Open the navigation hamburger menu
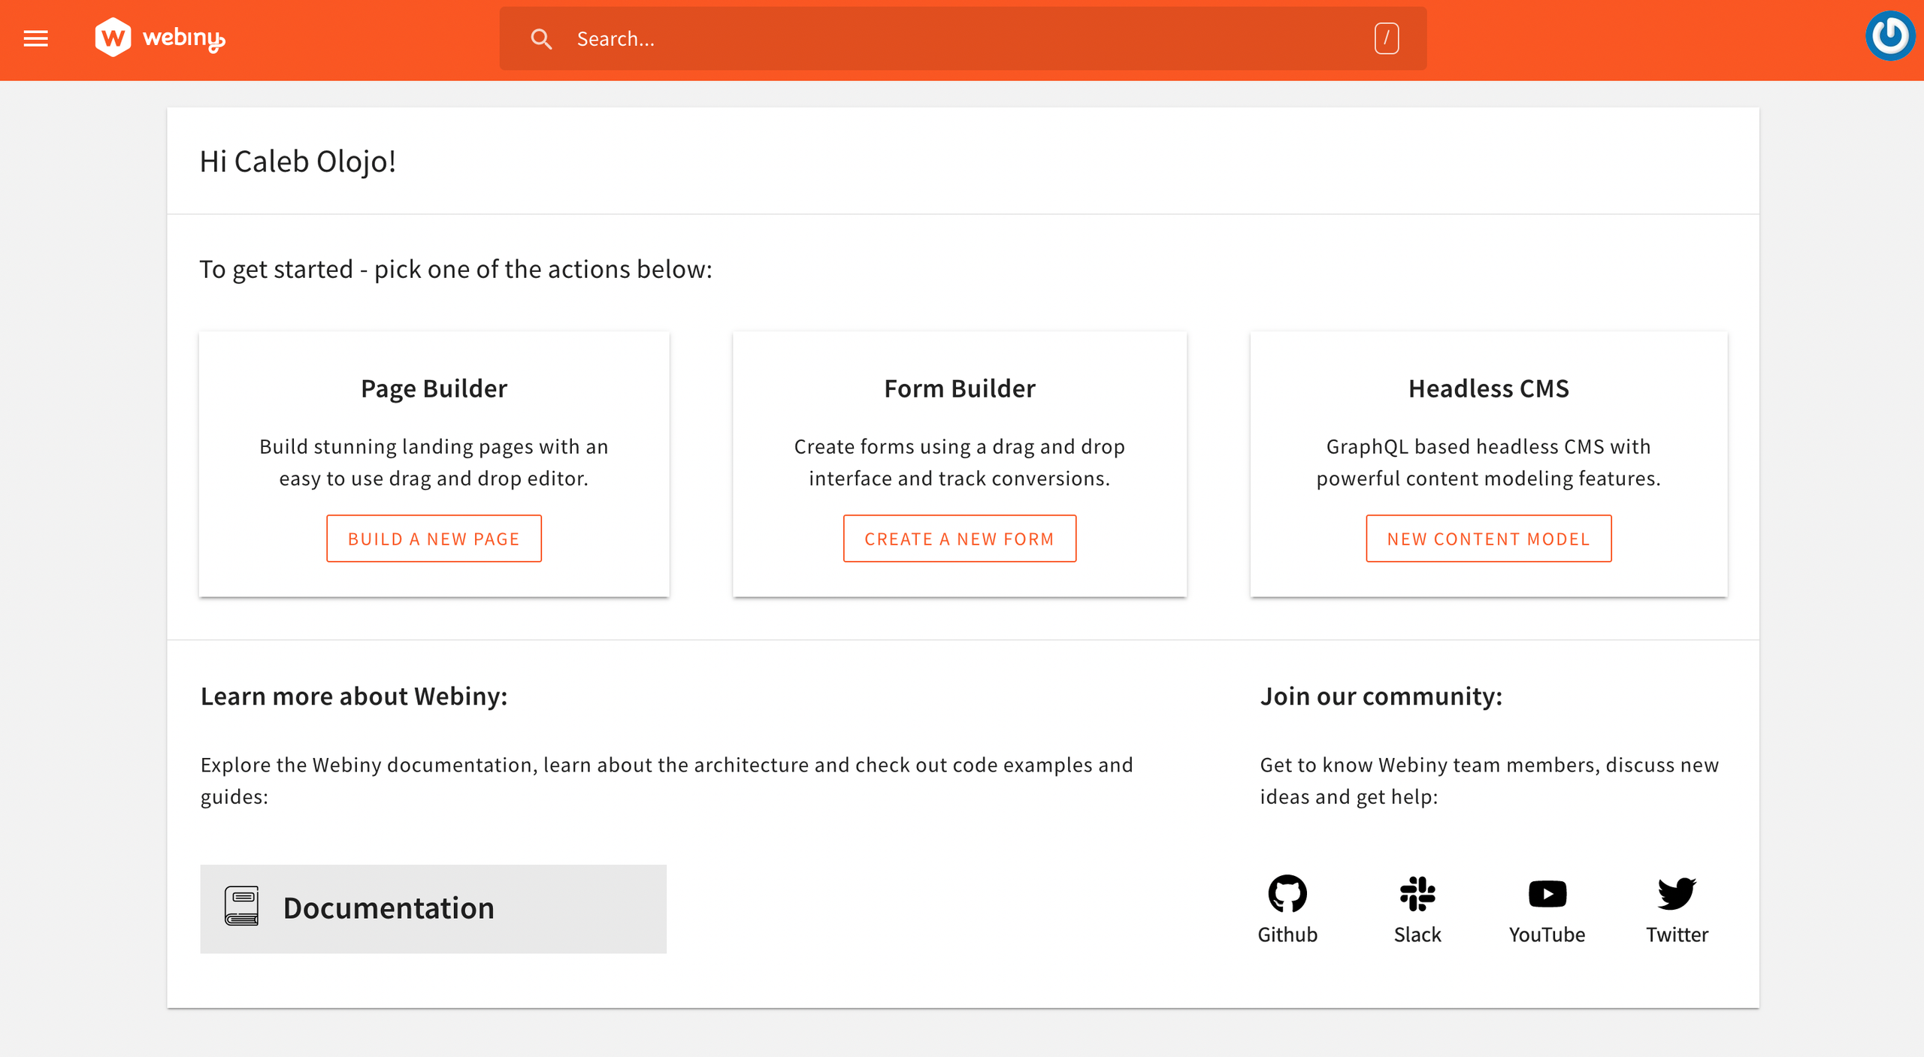 click(35, 38)
